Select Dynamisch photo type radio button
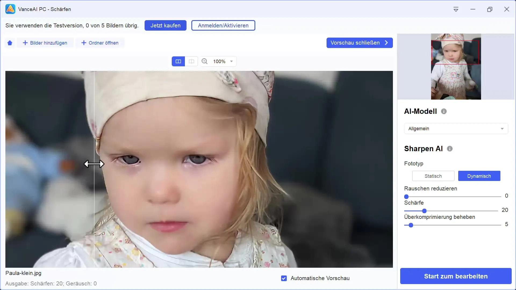The width and height of the screenshot is (516, 290). pos(479,176)
